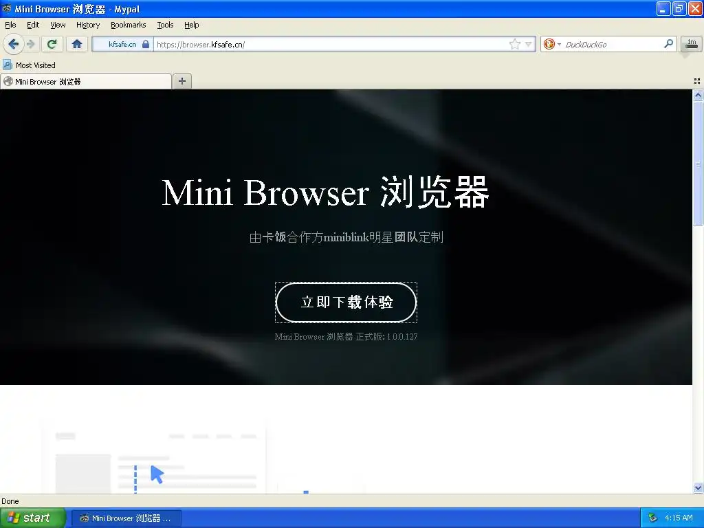Click the 立即下载体验 download button
This screenshot has width=704, height=528.
tap(346, 302)
